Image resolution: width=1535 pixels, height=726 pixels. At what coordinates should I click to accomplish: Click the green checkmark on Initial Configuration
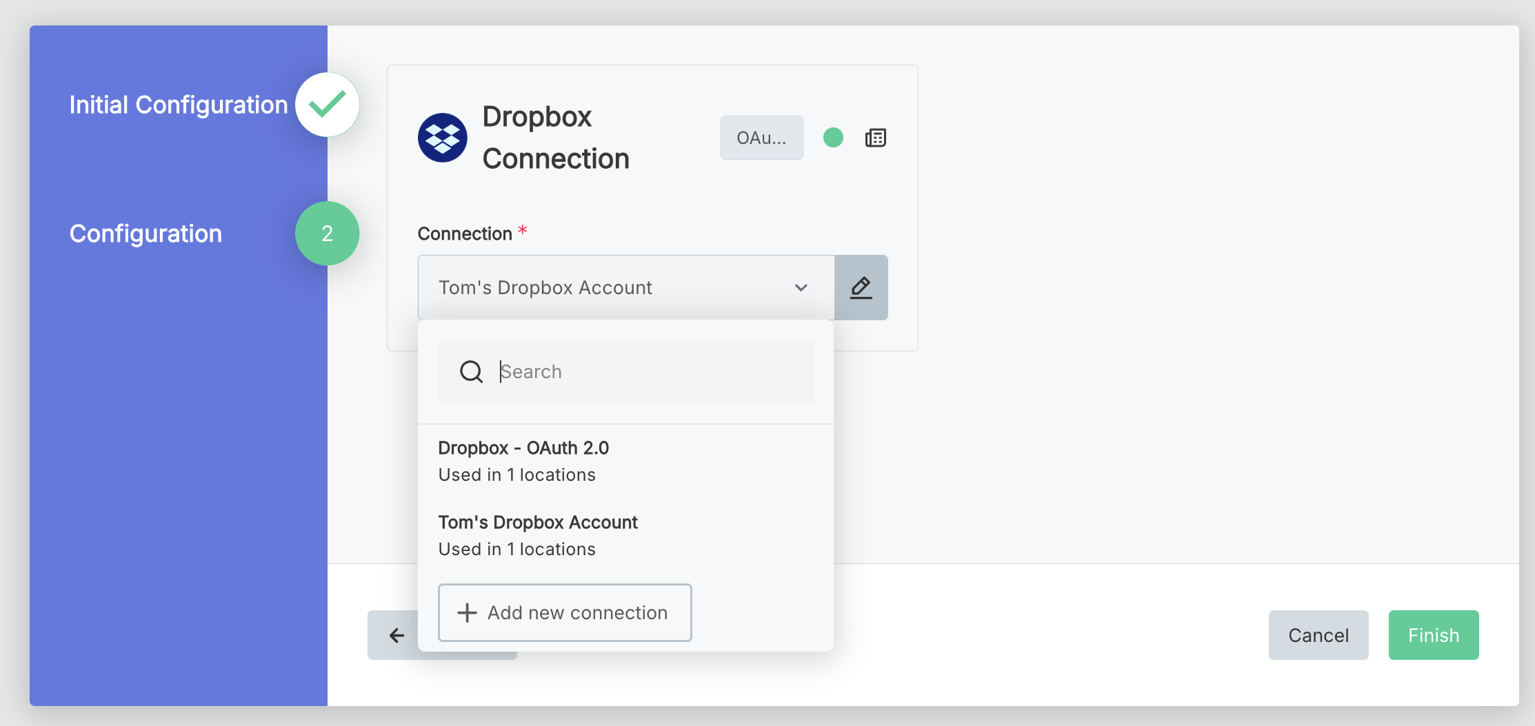(x=327, y=104)
